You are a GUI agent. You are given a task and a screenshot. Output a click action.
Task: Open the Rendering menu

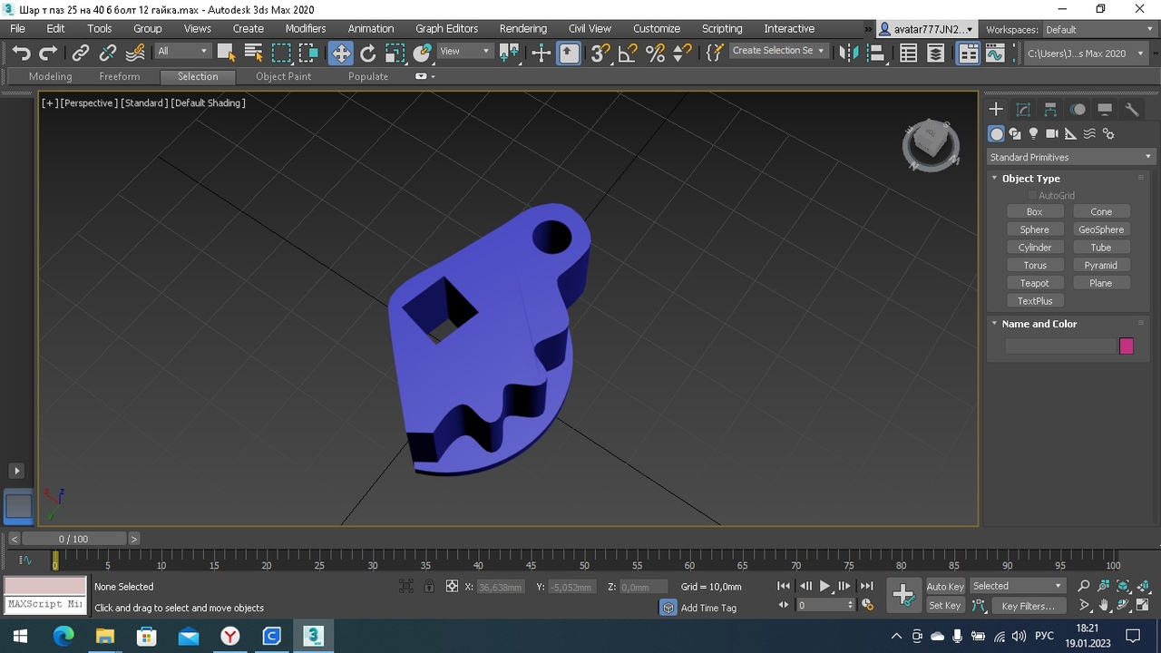tap(522, 29)
